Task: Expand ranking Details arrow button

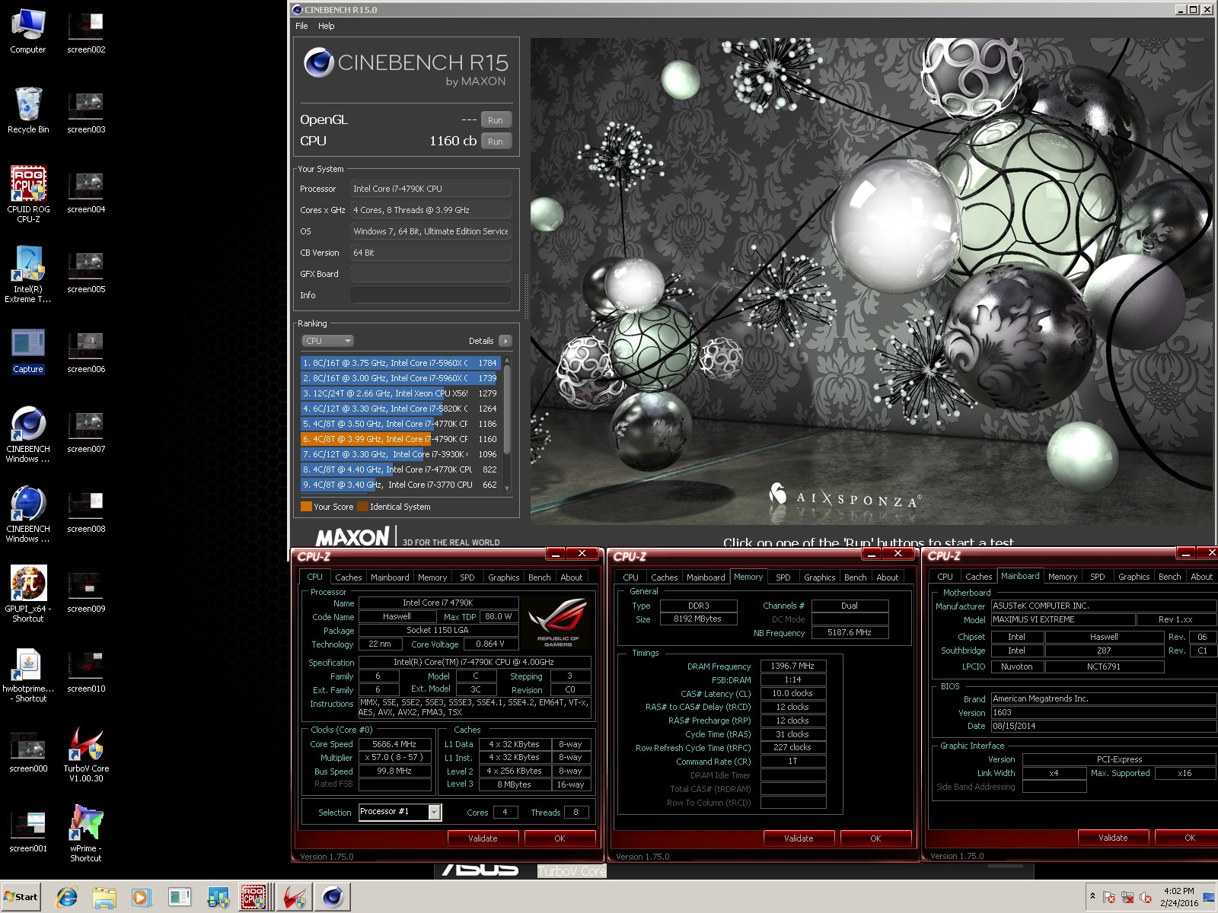Action: [505, 341]
